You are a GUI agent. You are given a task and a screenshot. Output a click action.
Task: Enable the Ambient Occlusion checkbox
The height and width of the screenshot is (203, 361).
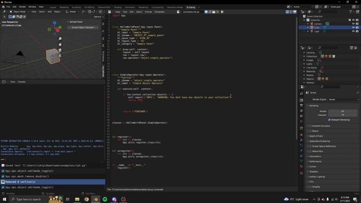coord(310,126)
